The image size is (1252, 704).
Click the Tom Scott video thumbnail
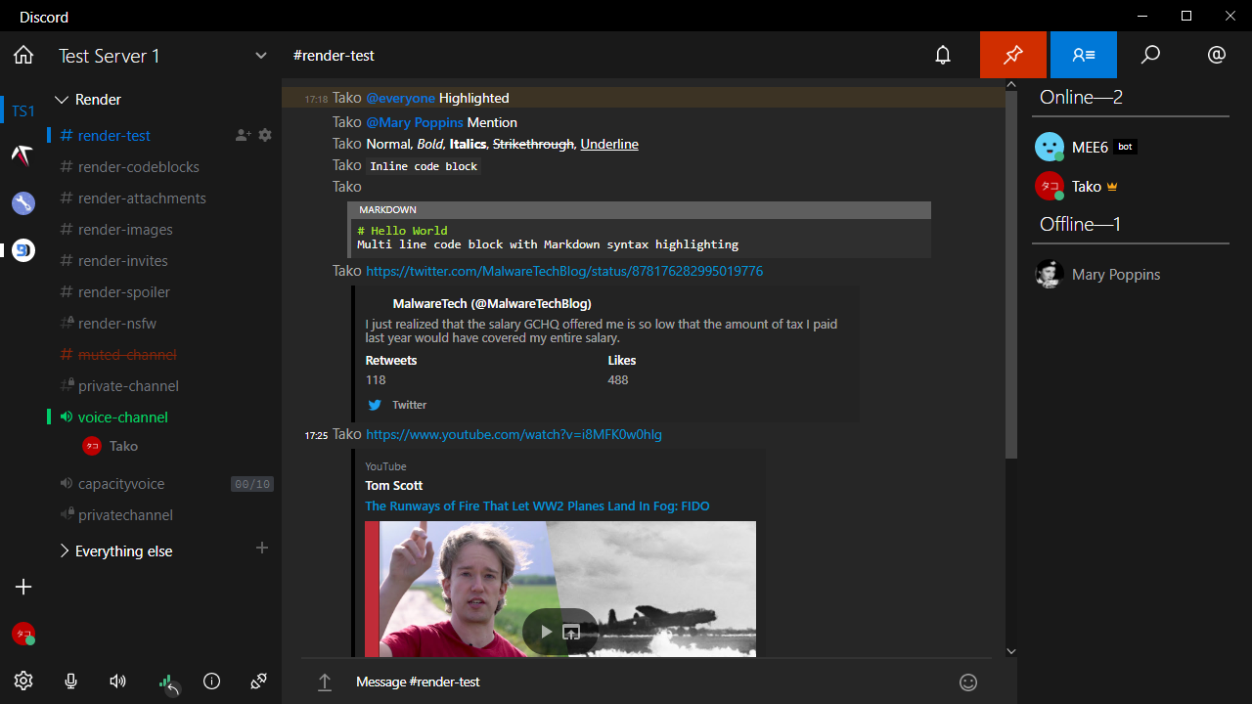tap(560, 589)
